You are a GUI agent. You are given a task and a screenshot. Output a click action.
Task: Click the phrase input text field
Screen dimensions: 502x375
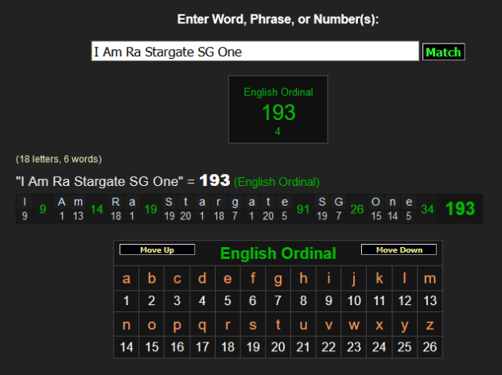(255, 52)
